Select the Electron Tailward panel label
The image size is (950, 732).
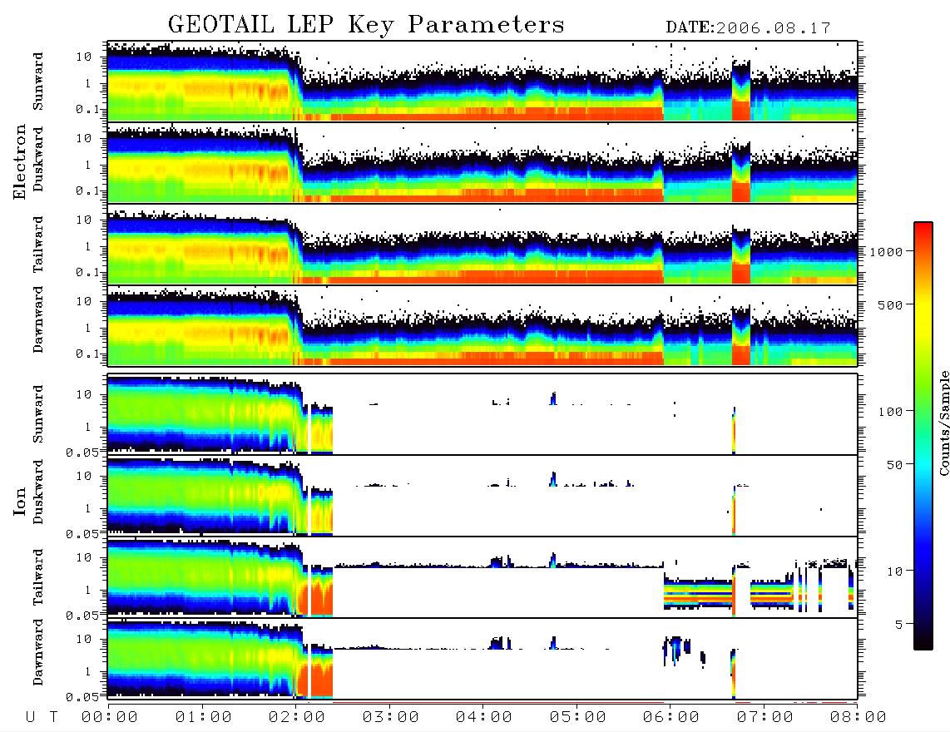coord(38,245)
